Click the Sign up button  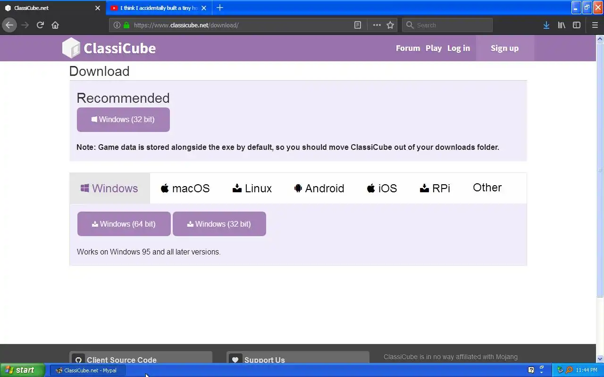504,48
